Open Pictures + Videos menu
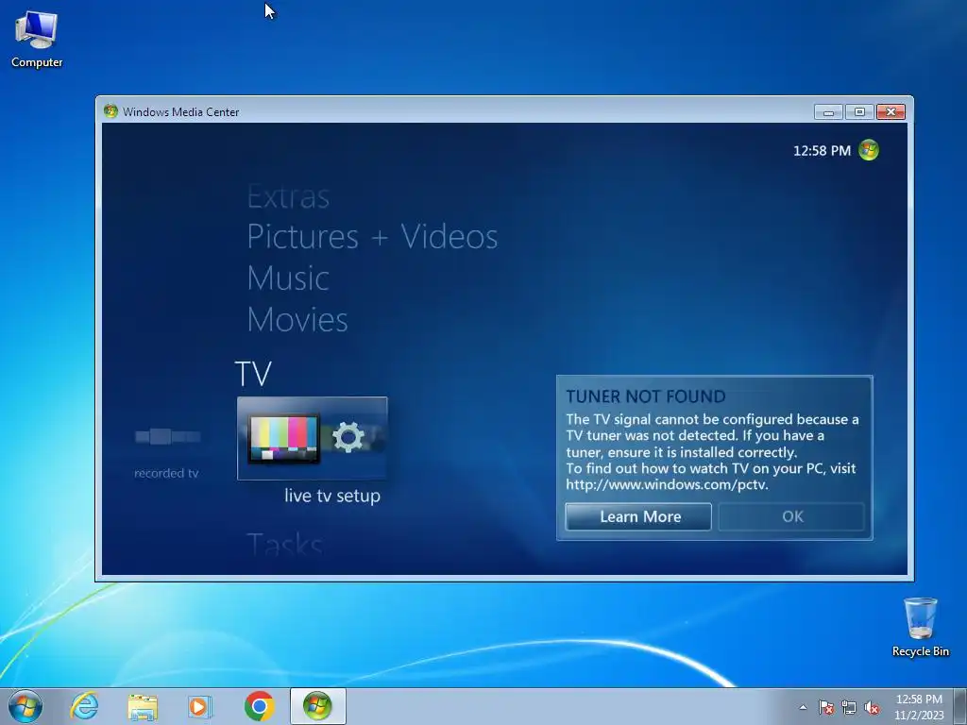Image resolution: width=967 pixels, height=725 pixels. pyautogui.click(x=372, y=237)
